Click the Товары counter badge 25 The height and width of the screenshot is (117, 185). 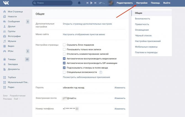click(x=27, y=59)
